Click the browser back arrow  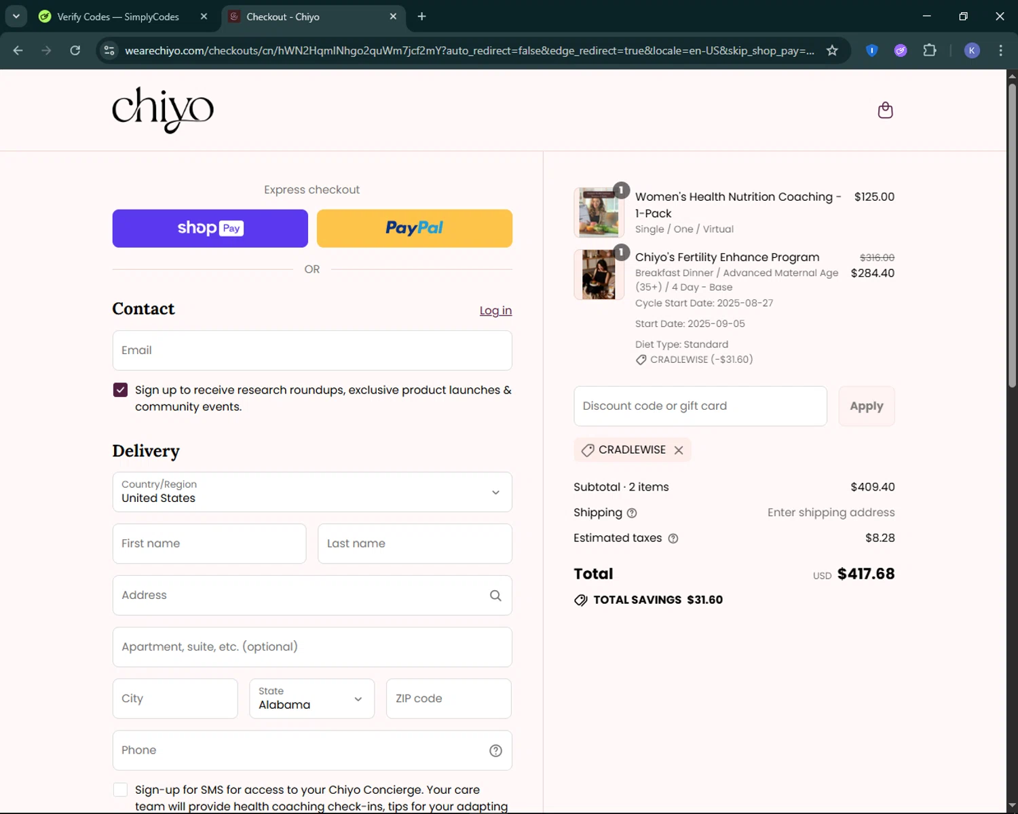(x=18, y=50)
